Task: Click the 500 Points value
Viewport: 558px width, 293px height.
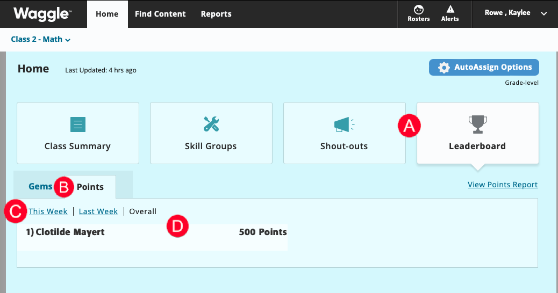Action: [x=263, y=232]
